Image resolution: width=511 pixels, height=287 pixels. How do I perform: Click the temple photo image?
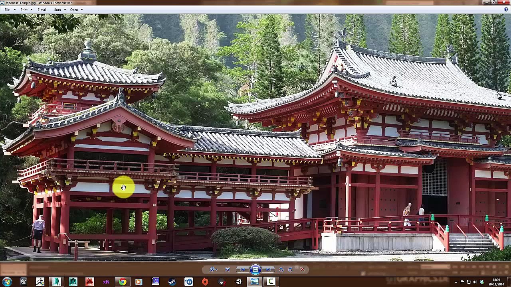pos(255,138)
